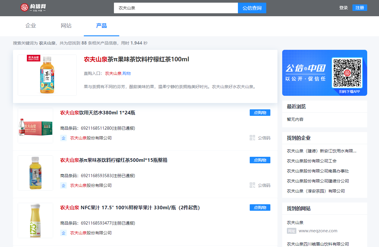Screen dimensions: 379x247
Task: Open the 茶π 100ml featured product thumbnail
Action: point(47,75)
